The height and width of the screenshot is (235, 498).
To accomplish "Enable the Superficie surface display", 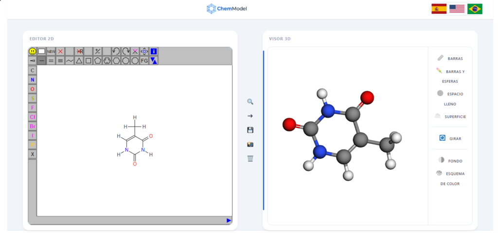I will (450, 117).
